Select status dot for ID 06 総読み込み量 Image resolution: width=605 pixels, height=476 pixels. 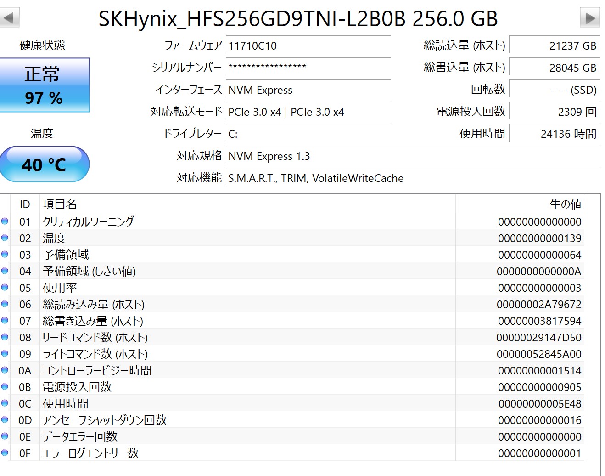pyautogui.click(x=5, y=304)
